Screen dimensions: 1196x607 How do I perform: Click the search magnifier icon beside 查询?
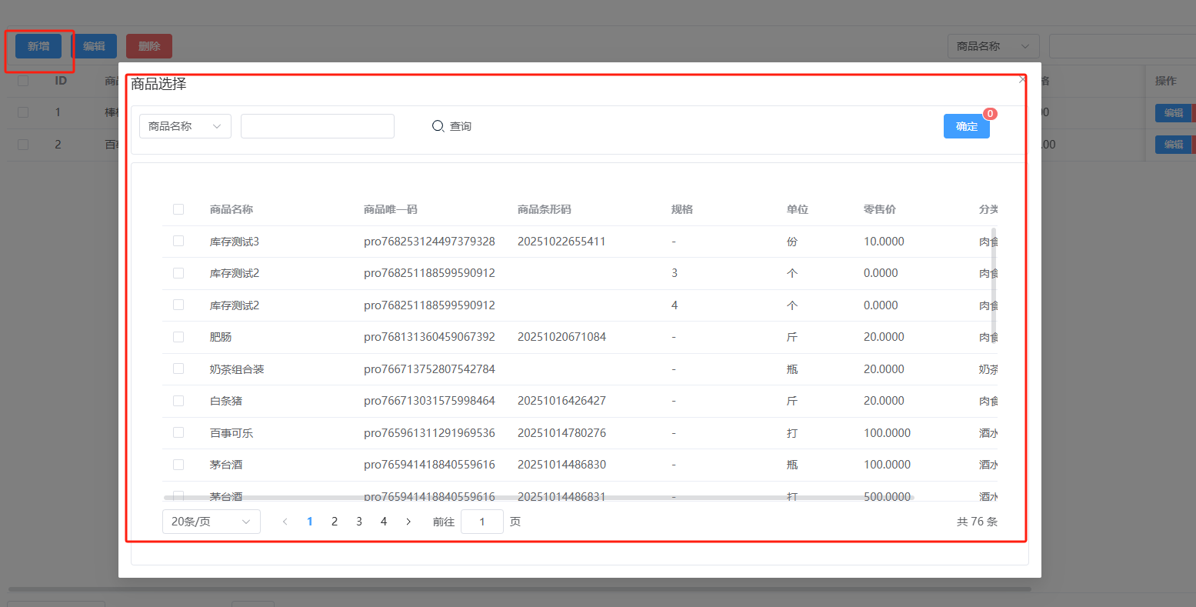(x=438, y=126)
